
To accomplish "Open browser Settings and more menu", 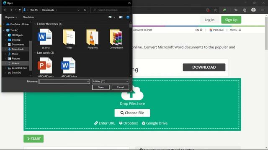I will click(x=263, y=10).
